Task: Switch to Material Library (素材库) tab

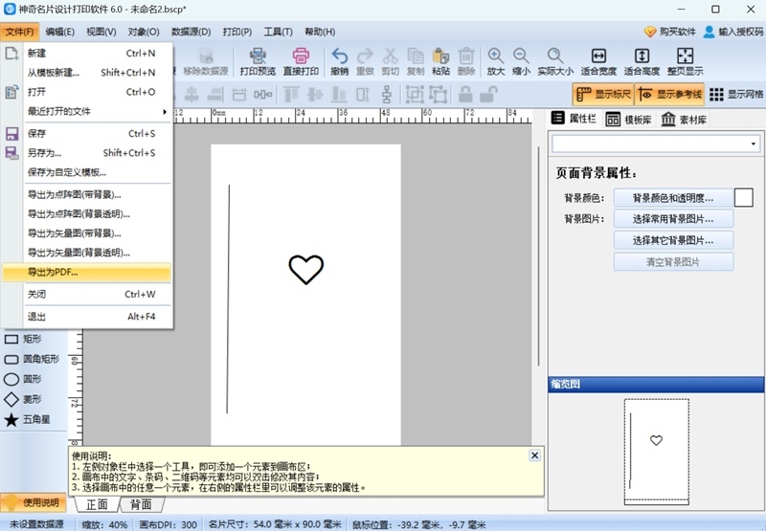Action: click(684, 119)
